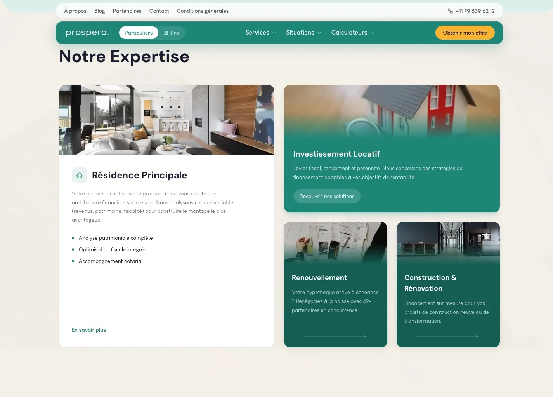Viewport: 553px width, 397px height.
Task: Click the paperwork and calculator photo
Action: click(336, 243)
